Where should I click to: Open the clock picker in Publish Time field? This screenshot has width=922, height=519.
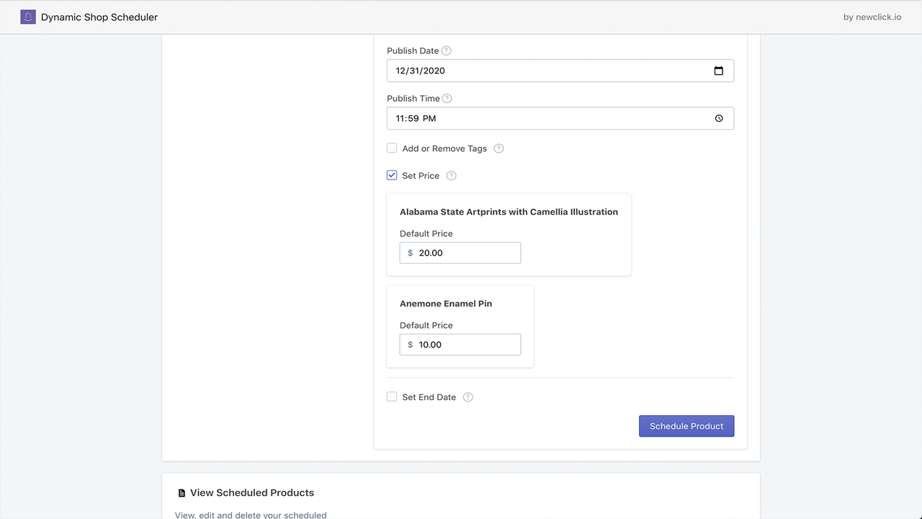(x=719, y=118)
